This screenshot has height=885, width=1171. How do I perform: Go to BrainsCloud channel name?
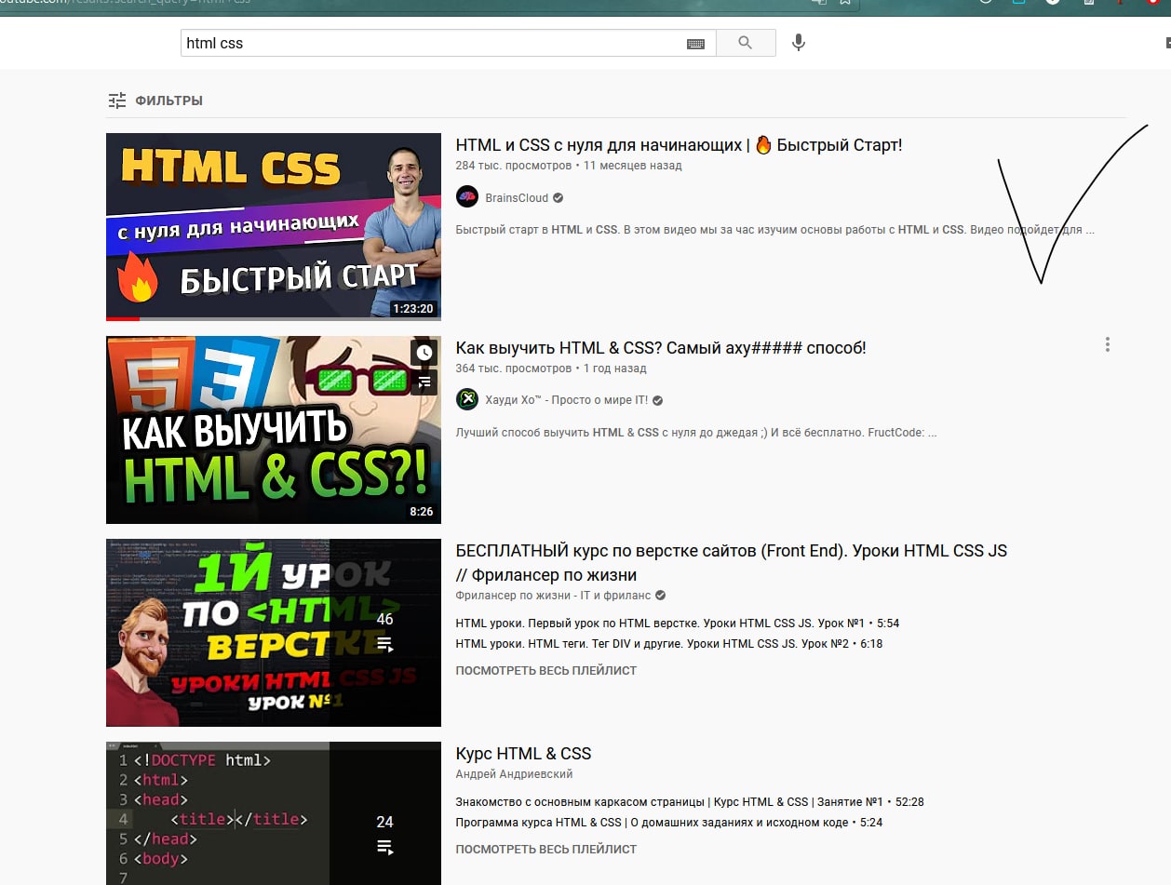[x=517, y=197]
